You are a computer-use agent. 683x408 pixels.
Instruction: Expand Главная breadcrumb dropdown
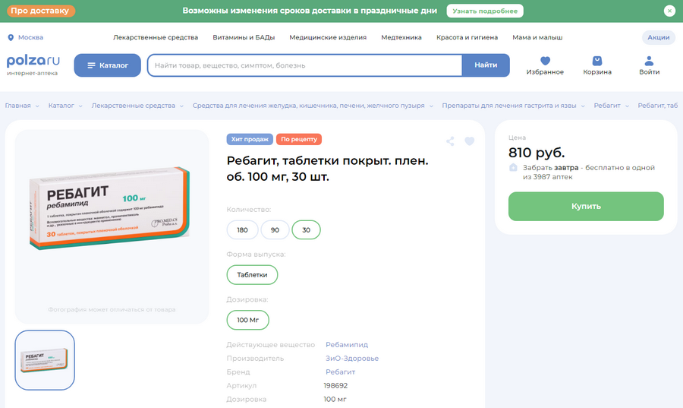37,106
